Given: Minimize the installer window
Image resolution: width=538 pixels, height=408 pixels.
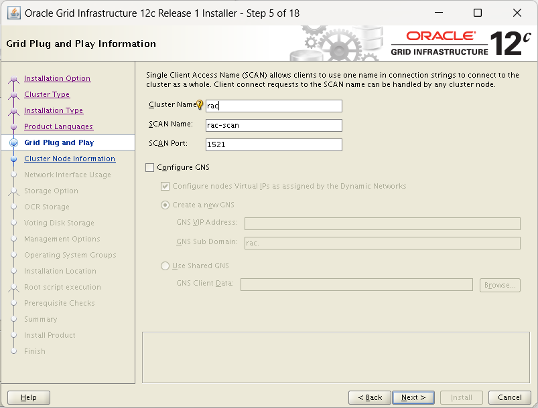Looking at the screenshot, I should pos(438,13).
